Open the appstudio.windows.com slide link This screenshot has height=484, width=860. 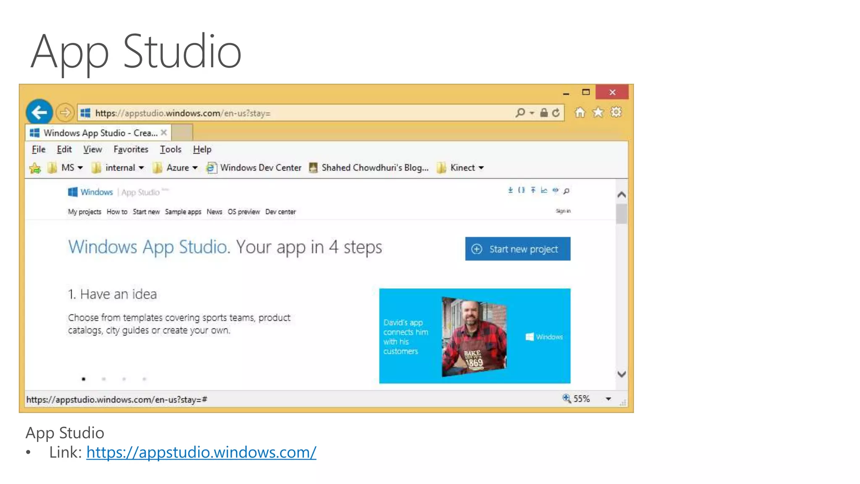(x=201, y=452)
